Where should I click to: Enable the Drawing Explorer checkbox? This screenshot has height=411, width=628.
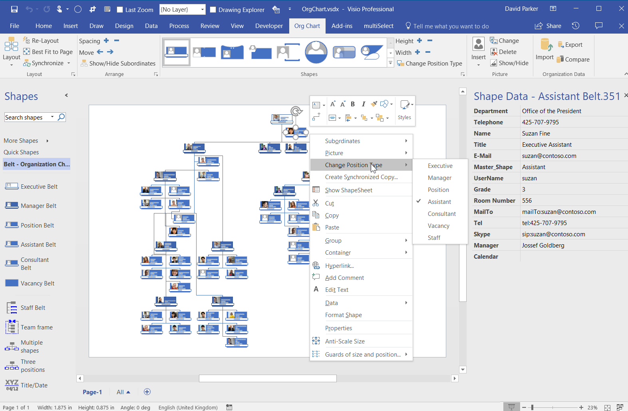click(x=213, y=10)
